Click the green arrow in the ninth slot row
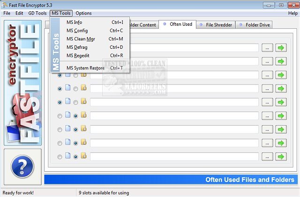 pos(281,157)
